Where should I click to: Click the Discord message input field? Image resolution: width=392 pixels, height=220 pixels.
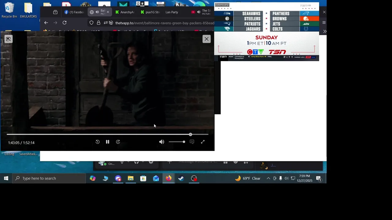198,162
